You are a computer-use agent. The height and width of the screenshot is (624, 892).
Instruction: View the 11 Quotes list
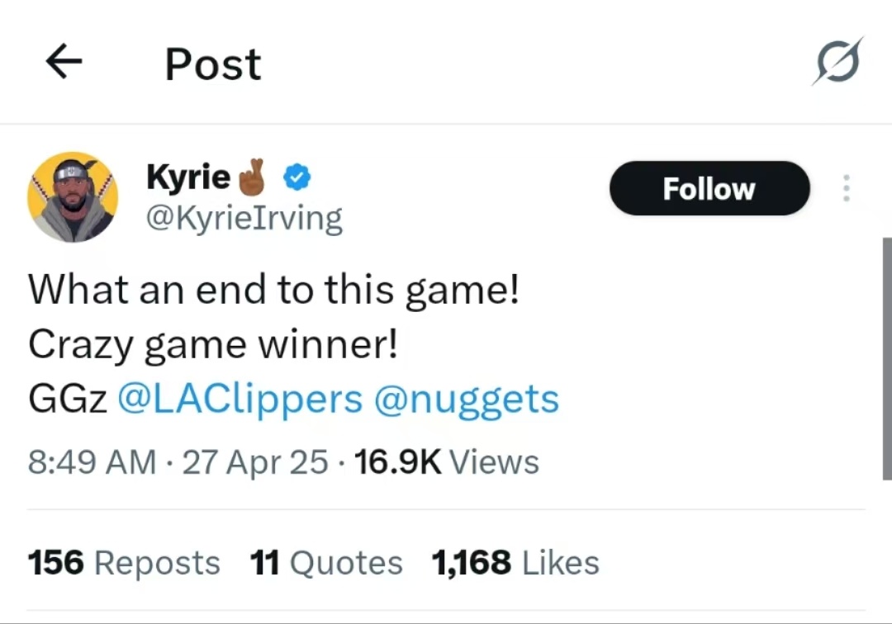pyautogui.click(x=326, y=563)
